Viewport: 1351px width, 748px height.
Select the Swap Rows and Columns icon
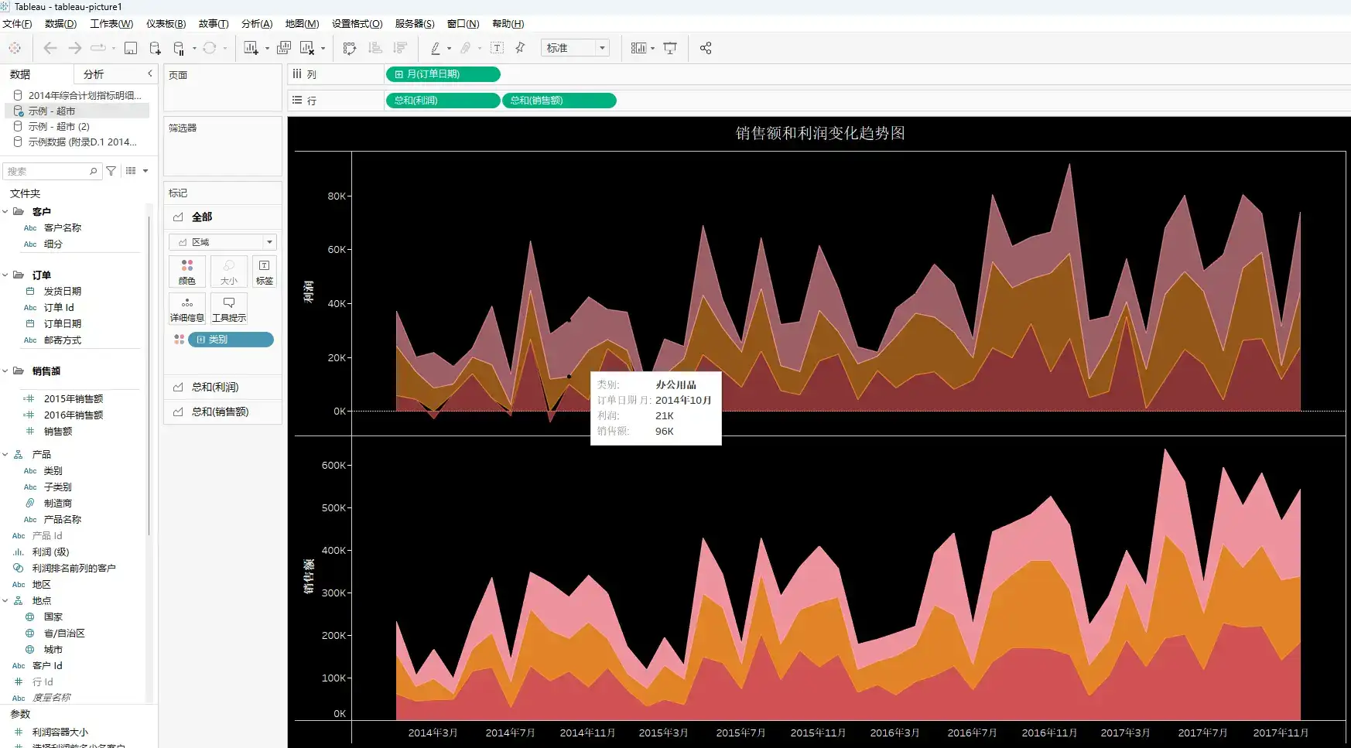coord(351,48)
